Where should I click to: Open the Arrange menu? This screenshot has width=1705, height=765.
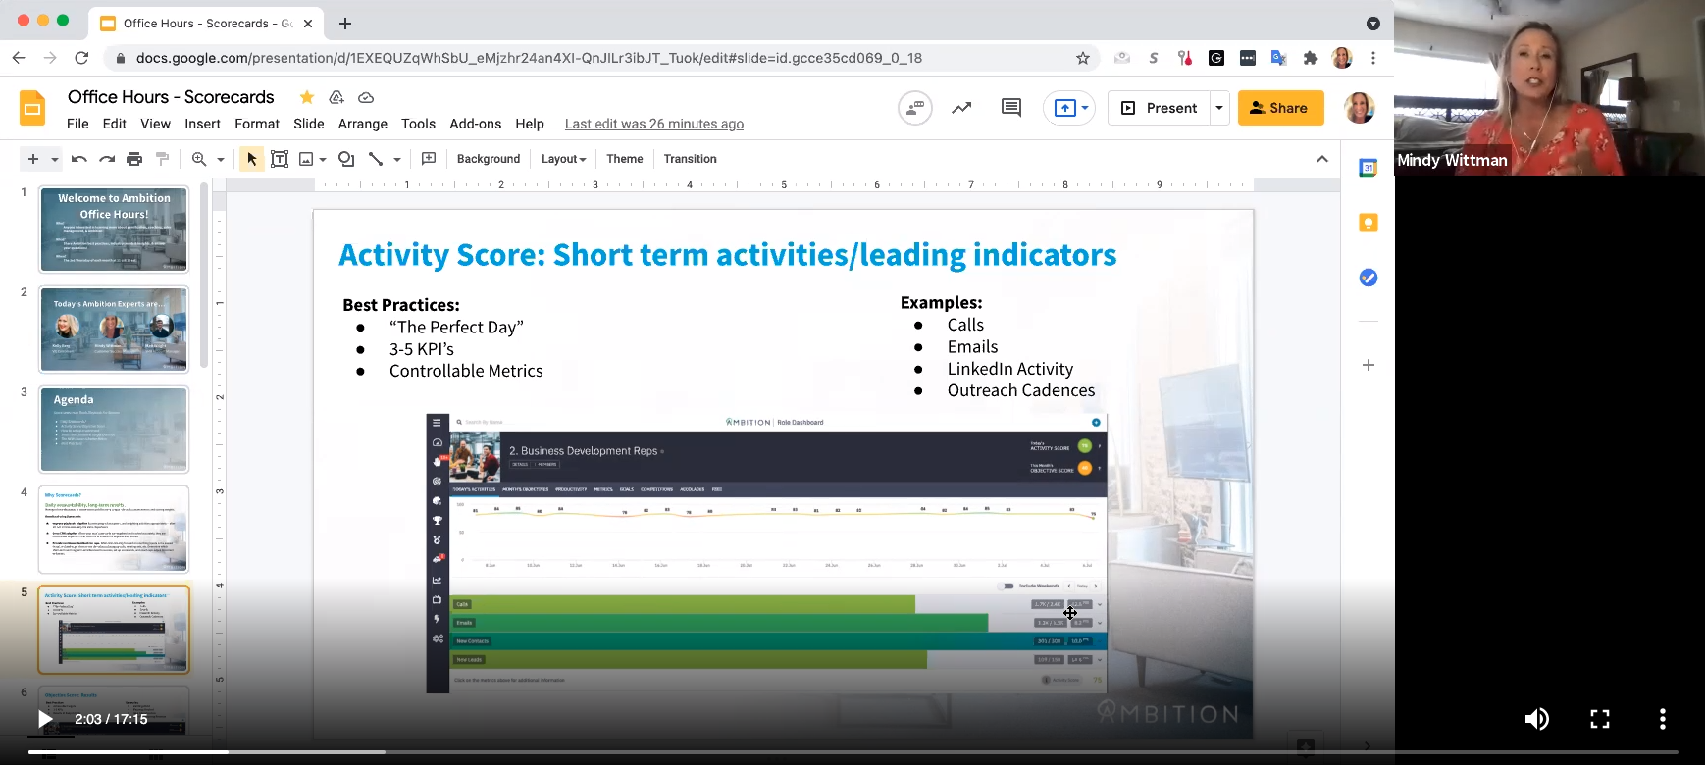click(x=363, y=124)
